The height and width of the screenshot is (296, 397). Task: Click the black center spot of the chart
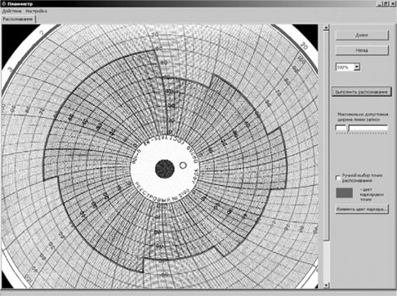pos(165,169)
